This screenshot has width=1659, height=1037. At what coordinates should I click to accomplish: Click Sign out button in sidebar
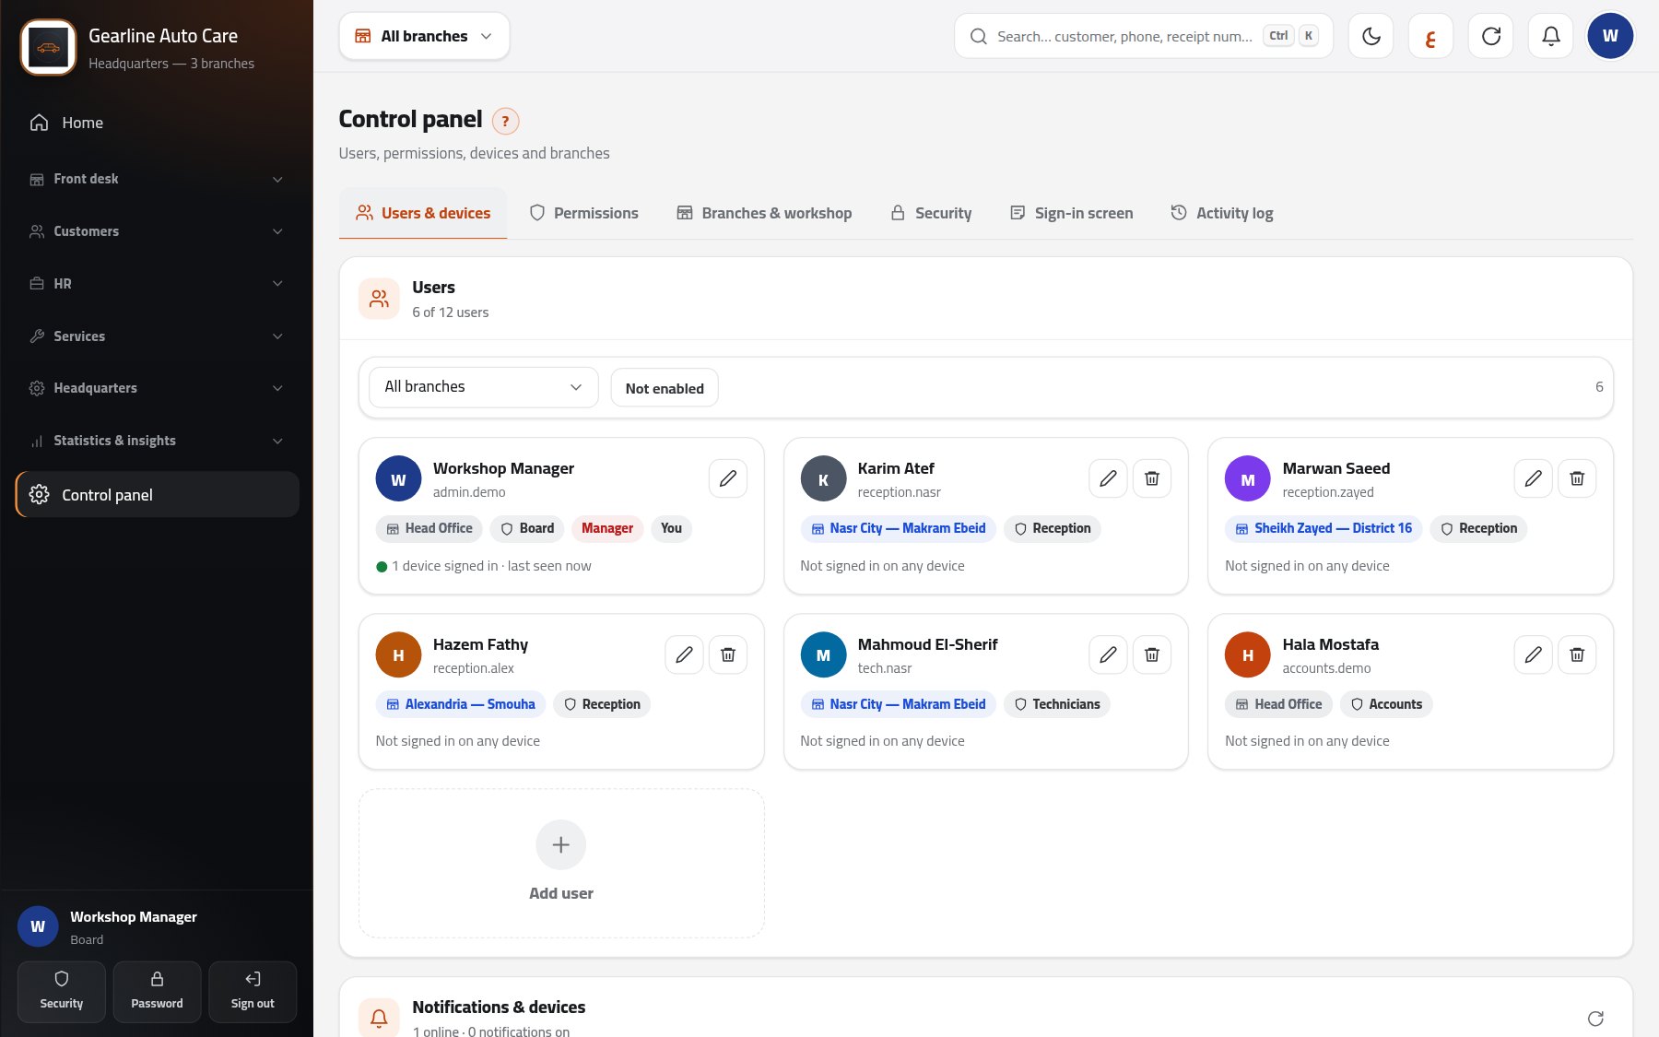tap(253, 992)
